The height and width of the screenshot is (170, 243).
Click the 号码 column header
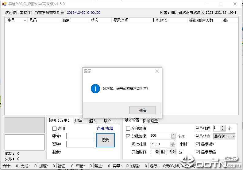click(44, 20)
